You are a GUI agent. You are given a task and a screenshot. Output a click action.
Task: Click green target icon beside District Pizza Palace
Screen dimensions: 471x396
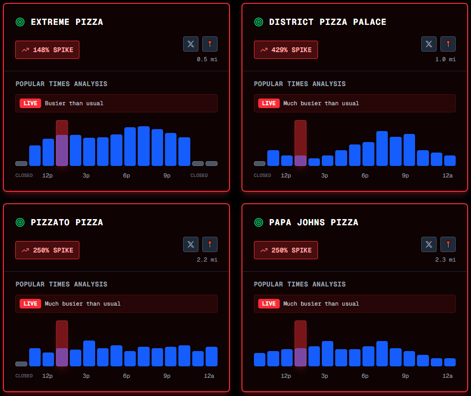coord(259,22)
